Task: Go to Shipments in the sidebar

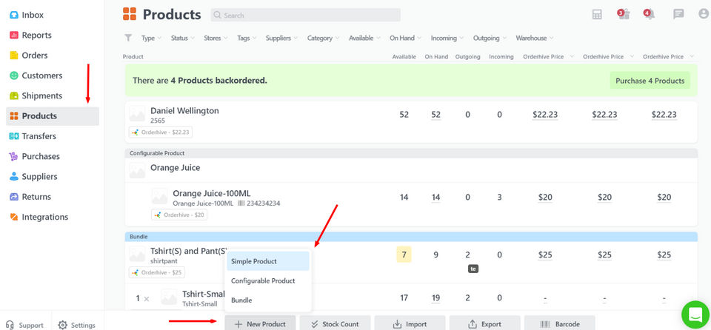Action: [x=41, y=95]
